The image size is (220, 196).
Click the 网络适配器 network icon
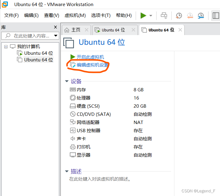click(73, 122)
